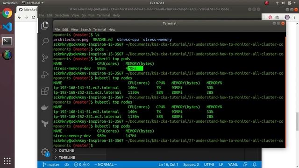Open the globe application icon in the dock
299x168 pixels.
tap(7, 55)
